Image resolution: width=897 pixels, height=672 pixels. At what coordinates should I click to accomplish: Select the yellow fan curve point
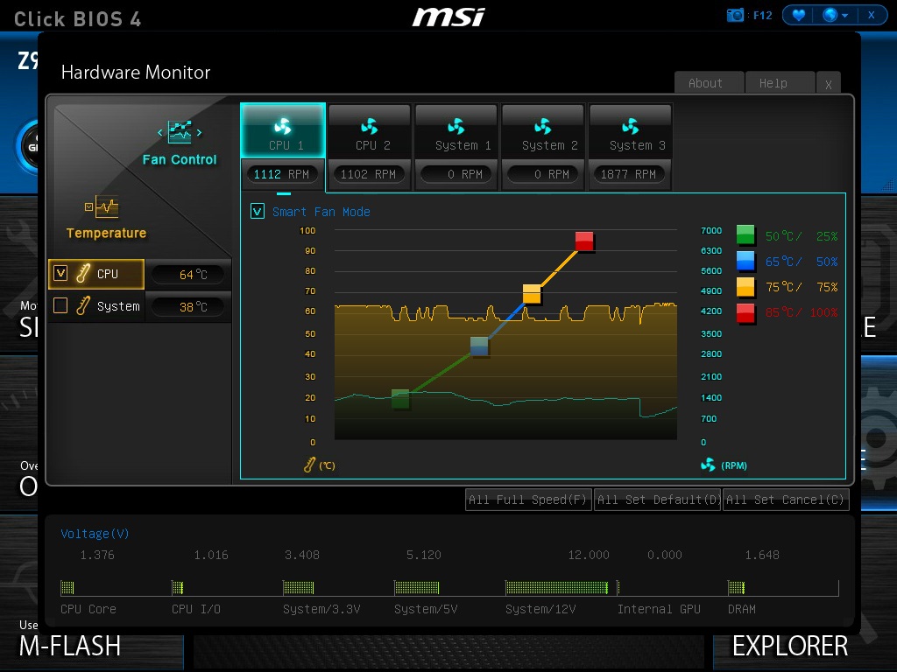point(532,294)
